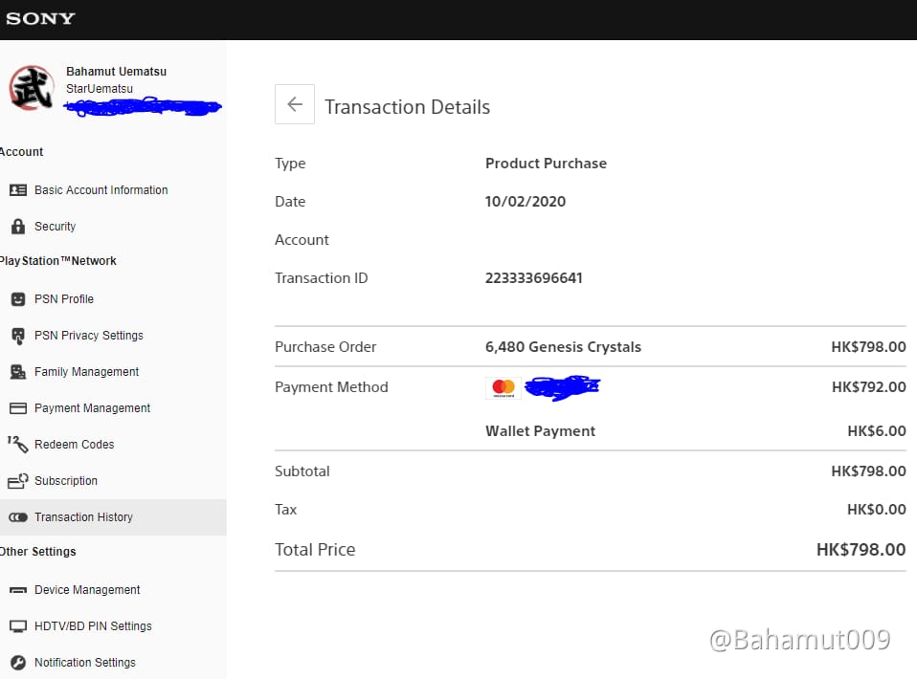Screen dimensions: 917x679
Task: Click the Transaction ID value
Action: (x=534, y=277)
